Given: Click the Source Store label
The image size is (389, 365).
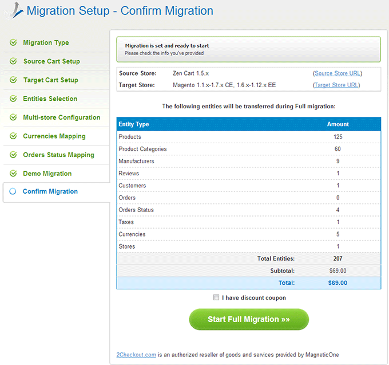Looking at the screenshot, I should point(138,73).
